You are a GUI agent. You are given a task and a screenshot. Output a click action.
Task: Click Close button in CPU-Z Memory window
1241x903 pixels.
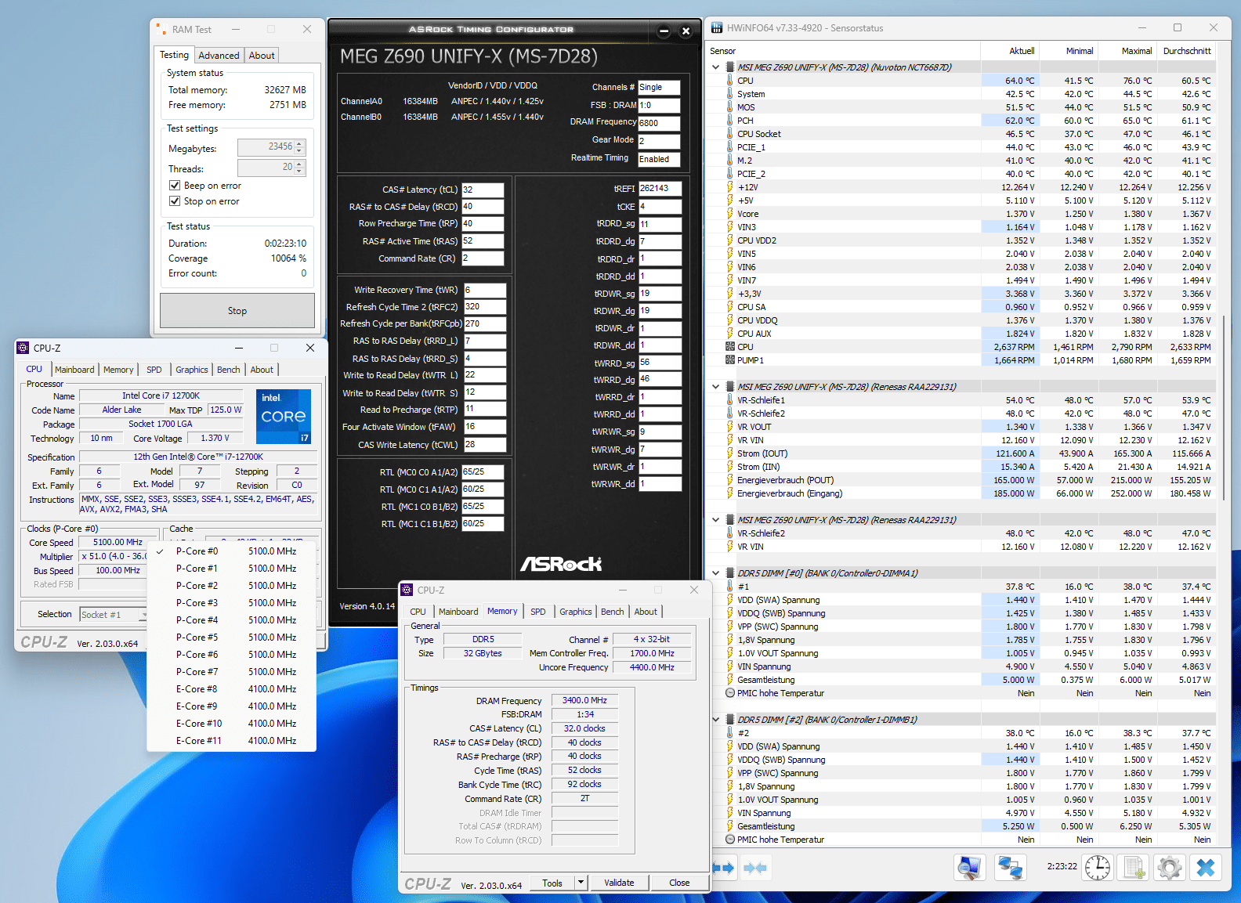(x=679, y=883)
